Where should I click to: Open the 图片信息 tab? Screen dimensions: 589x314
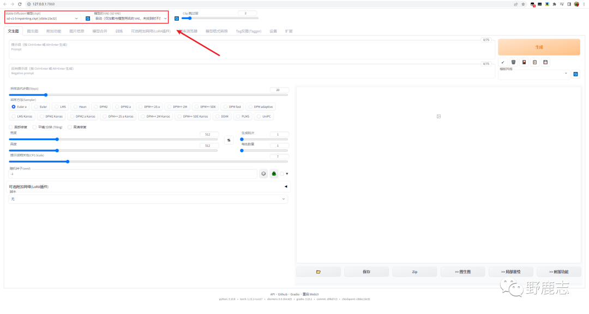77,31
